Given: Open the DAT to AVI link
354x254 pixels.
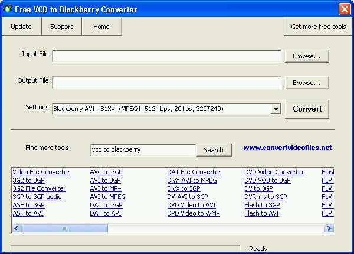Looking at the screenshot, I should pos(106,213).
